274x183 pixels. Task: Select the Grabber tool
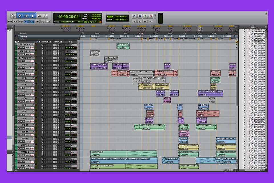pos(32,16)
